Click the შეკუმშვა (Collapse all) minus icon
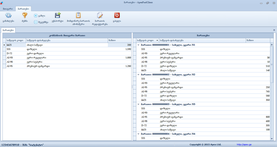 click(x=36, y=22)
